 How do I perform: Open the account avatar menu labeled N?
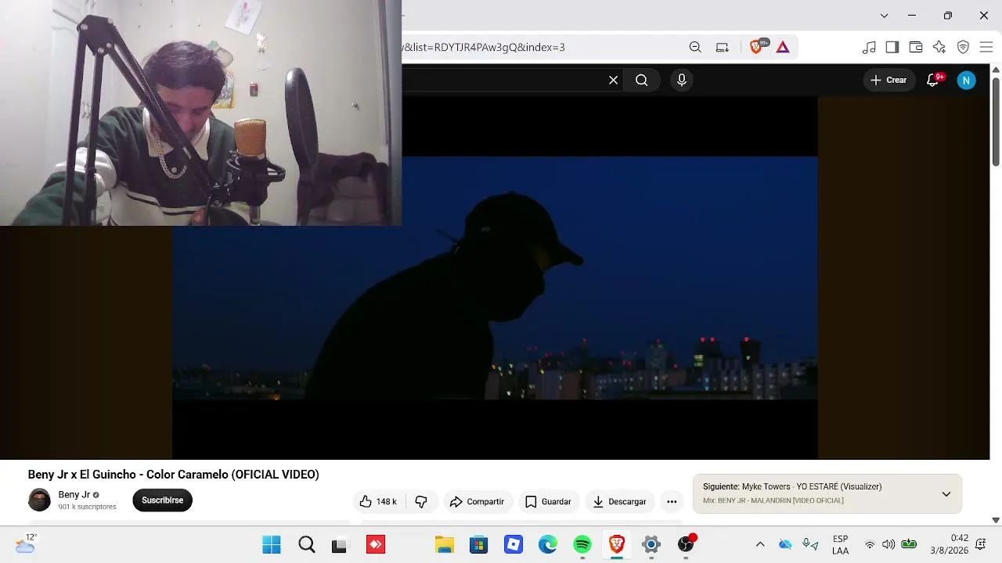(967, 80)
